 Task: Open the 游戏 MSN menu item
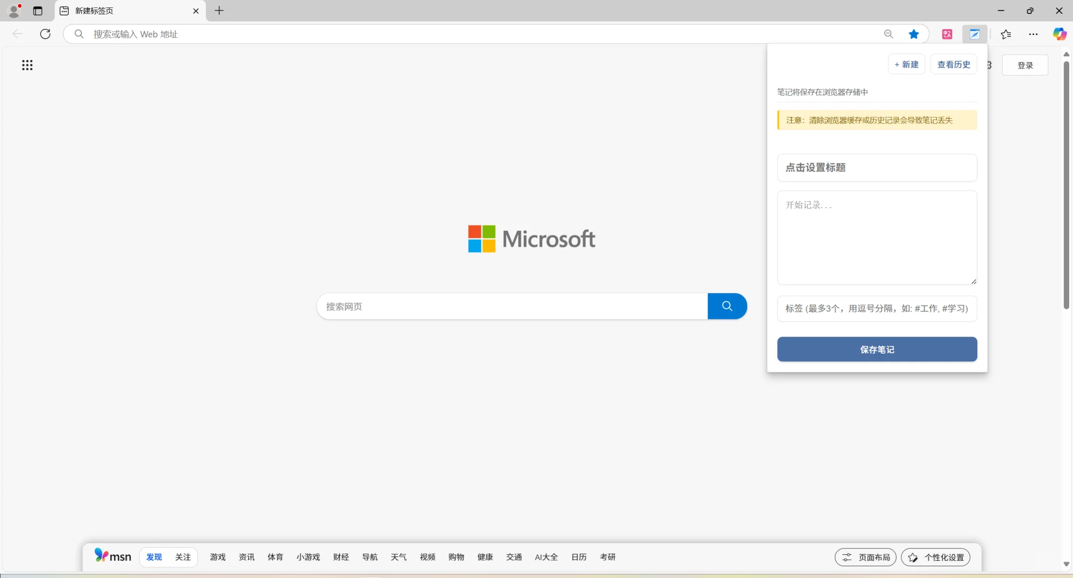[218, 557]
